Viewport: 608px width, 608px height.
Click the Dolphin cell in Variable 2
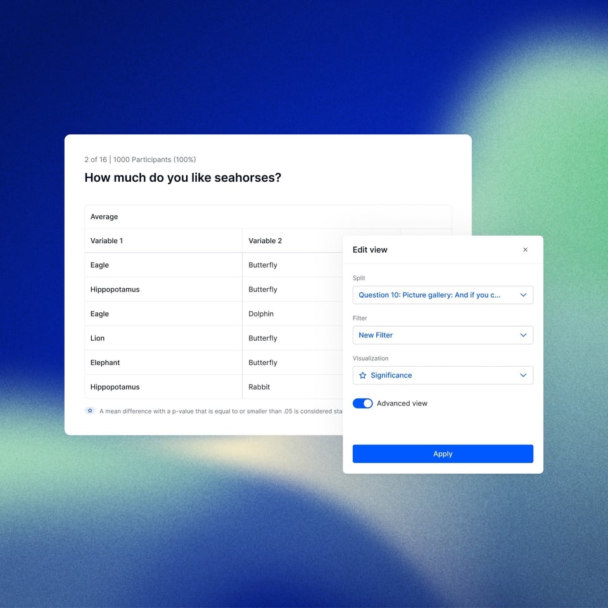point(261,314)
